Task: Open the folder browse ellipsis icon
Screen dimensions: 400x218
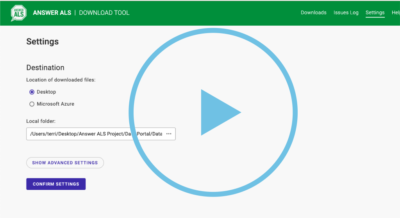Action: click(x=169, y=134)
